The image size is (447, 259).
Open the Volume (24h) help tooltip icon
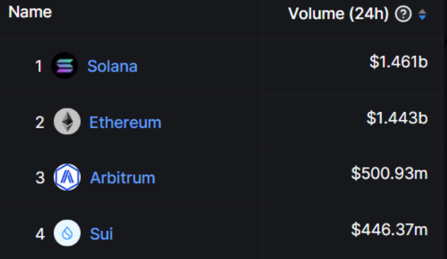(x=403, y=15)
